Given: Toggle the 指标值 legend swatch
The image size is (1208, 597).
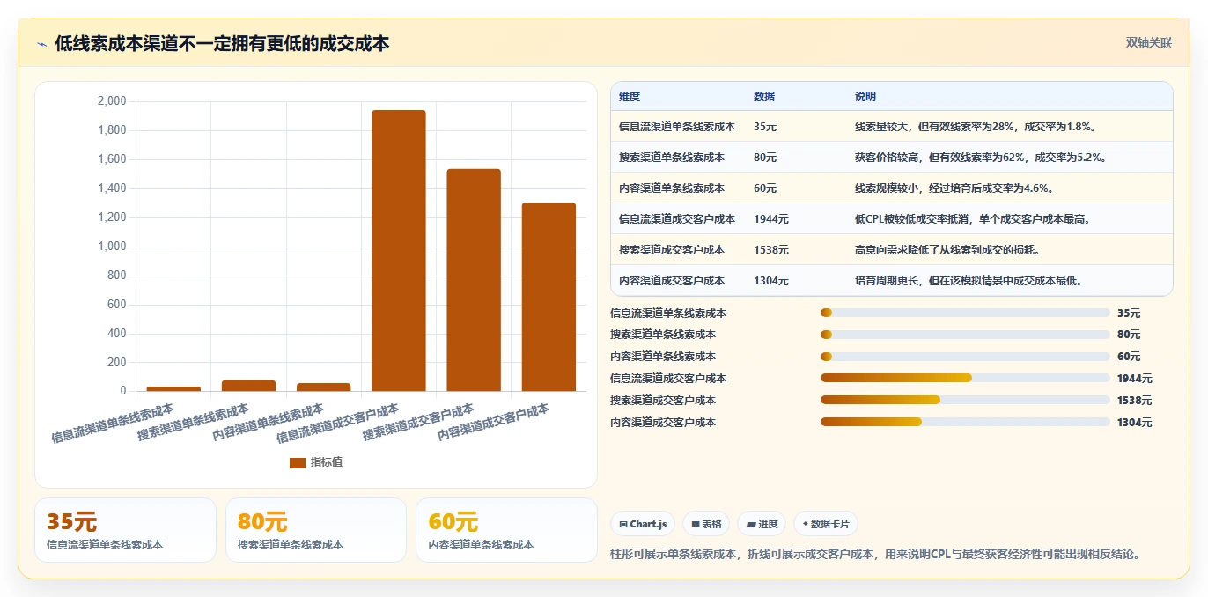Looking at the screenshot, I should point(298,462).
